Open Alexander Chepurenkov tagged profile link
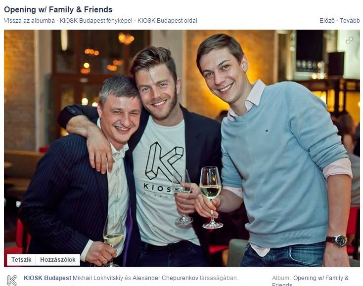The height and width of the screenshot is (286, 363). pos(165,278)
